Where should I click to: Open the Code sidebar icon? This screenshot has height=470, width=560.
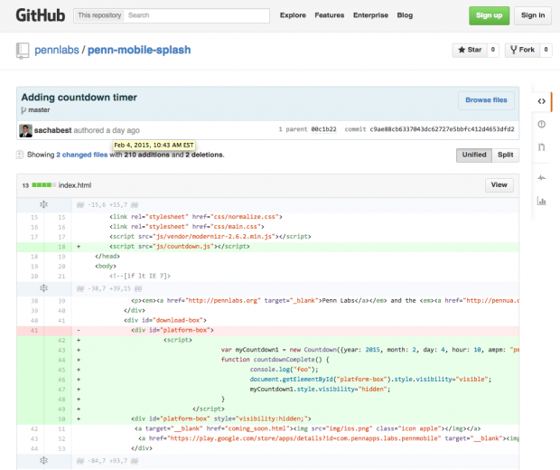[541, 101]
